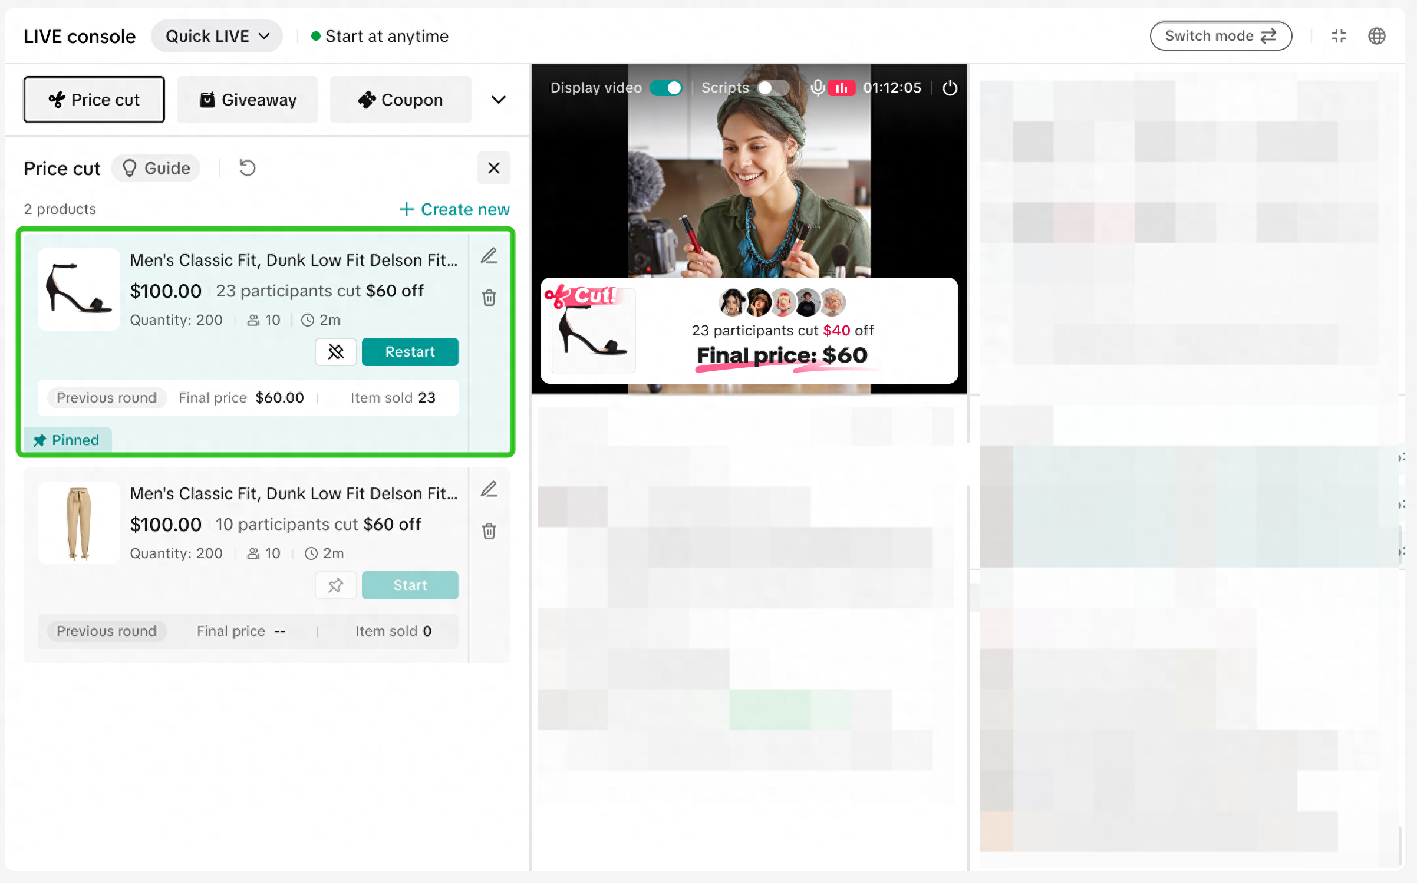1417x883 pixels.
Task: Click the exit fullscreen icon in header
Action: click(x=1339, y=36)
